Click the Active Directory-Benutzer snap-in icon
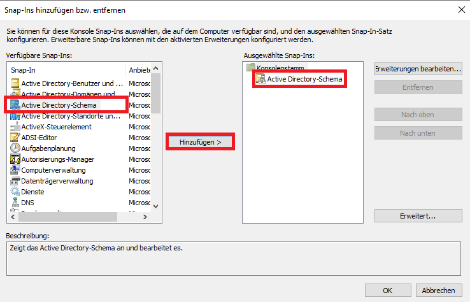Image resolution: width=470 pixels, height=302 pixels. pyautogui.click(x=15, y=83)
